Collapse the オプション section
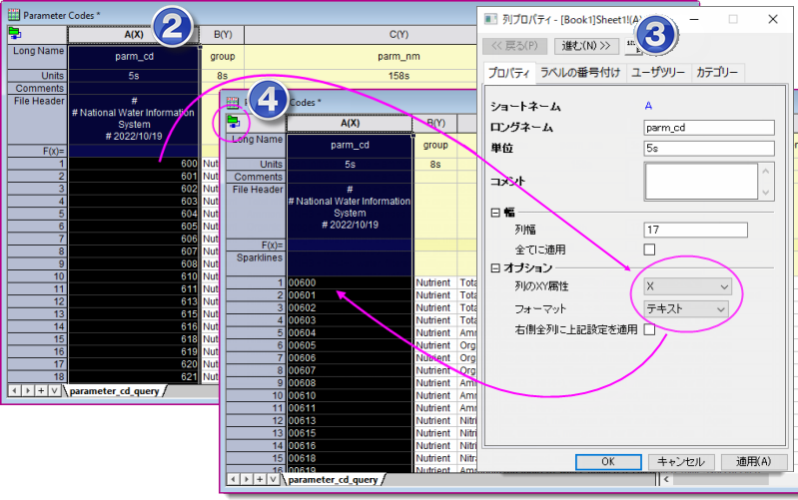The image size is (798, 500). point(495,268)
